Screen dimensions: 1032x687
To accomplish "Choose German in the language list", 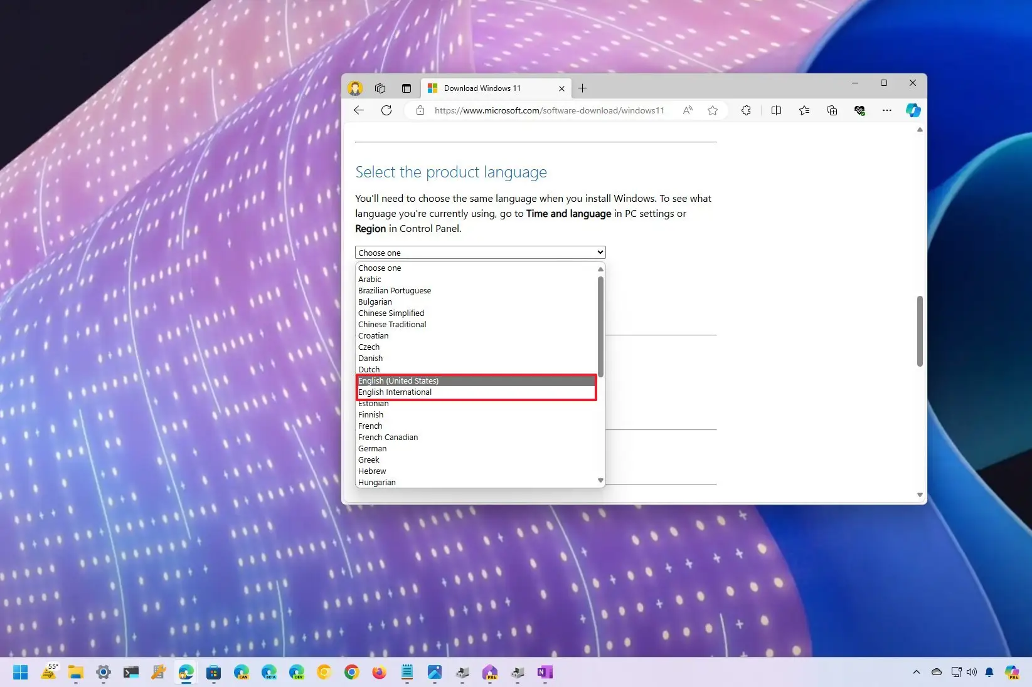I will [x=372, y=448].
